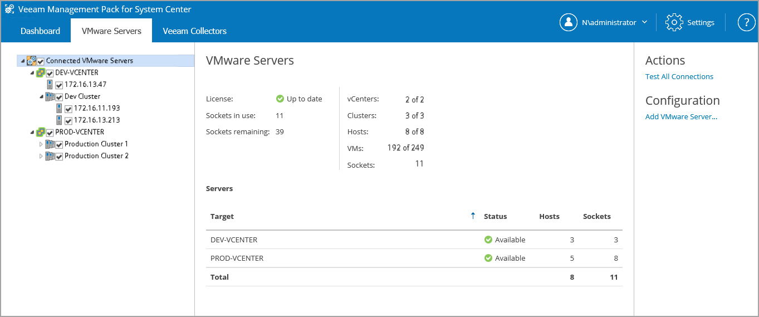Click the green license Up to date icon

click(280, 99)
